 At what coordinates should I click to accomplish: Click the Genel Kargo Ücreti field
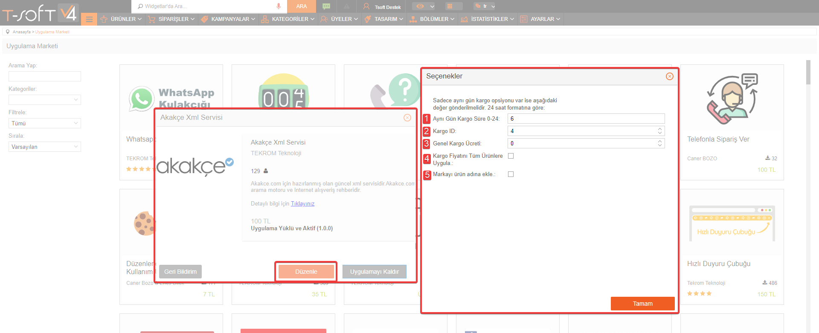click(x=586, y=143)
